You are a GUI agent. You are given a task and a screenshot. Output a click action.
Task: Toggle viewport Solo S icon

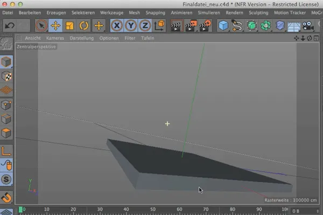pyautogui.click(x=6, y=179)
